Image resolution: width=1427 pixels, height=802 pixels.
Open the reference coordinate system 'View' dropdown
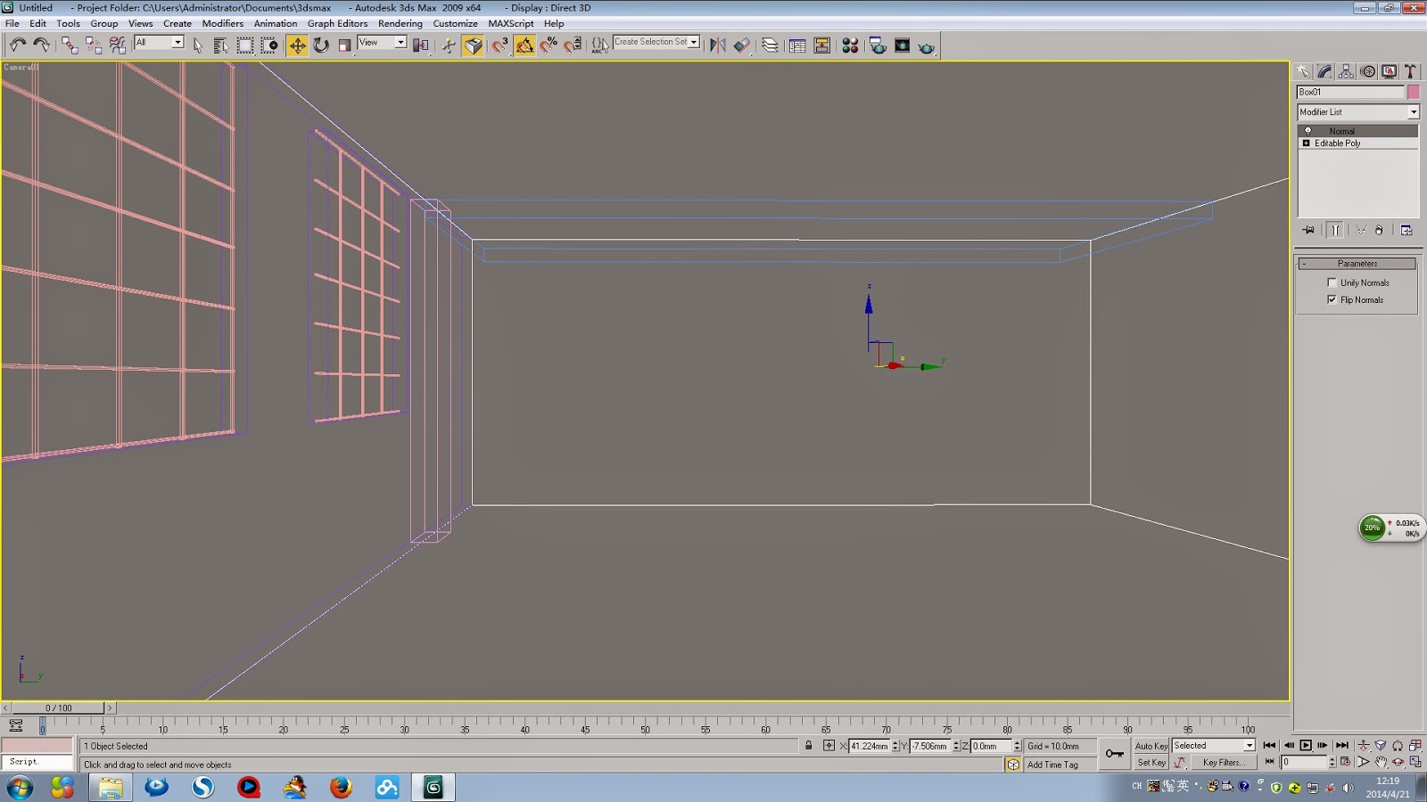(x=400, y=43)
